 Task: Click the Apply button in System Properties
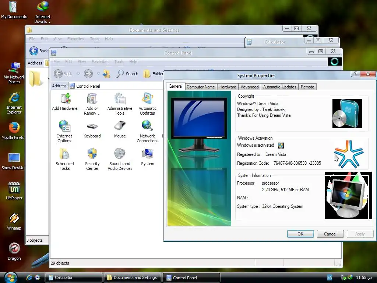(x=360, y=234)
